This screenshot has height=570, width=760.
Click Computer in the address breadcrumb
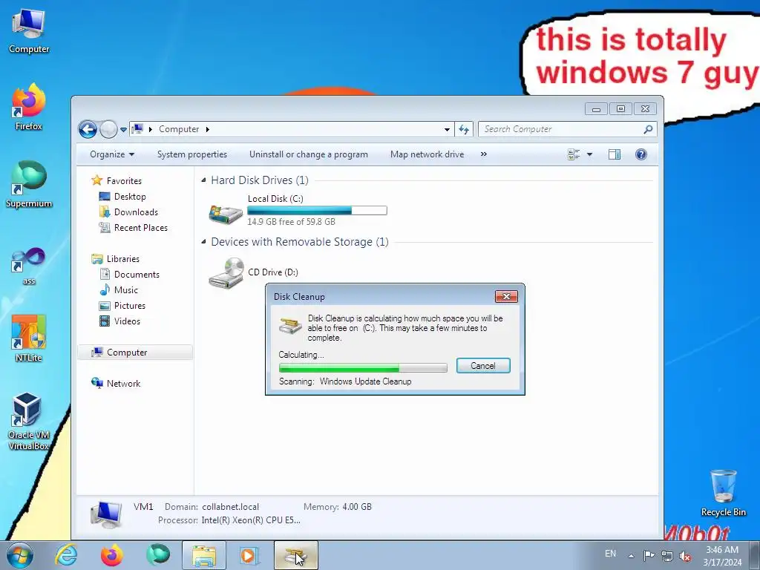[179, 129]
